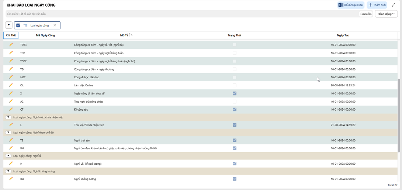Click Thêm Mới to add record
The height and width of the screenshot is (190, 402).
pos(377,5)
